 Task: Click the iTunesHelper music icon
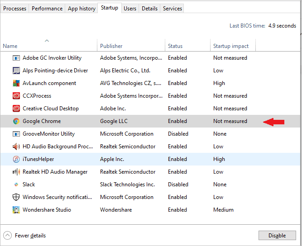coord(16,159)
